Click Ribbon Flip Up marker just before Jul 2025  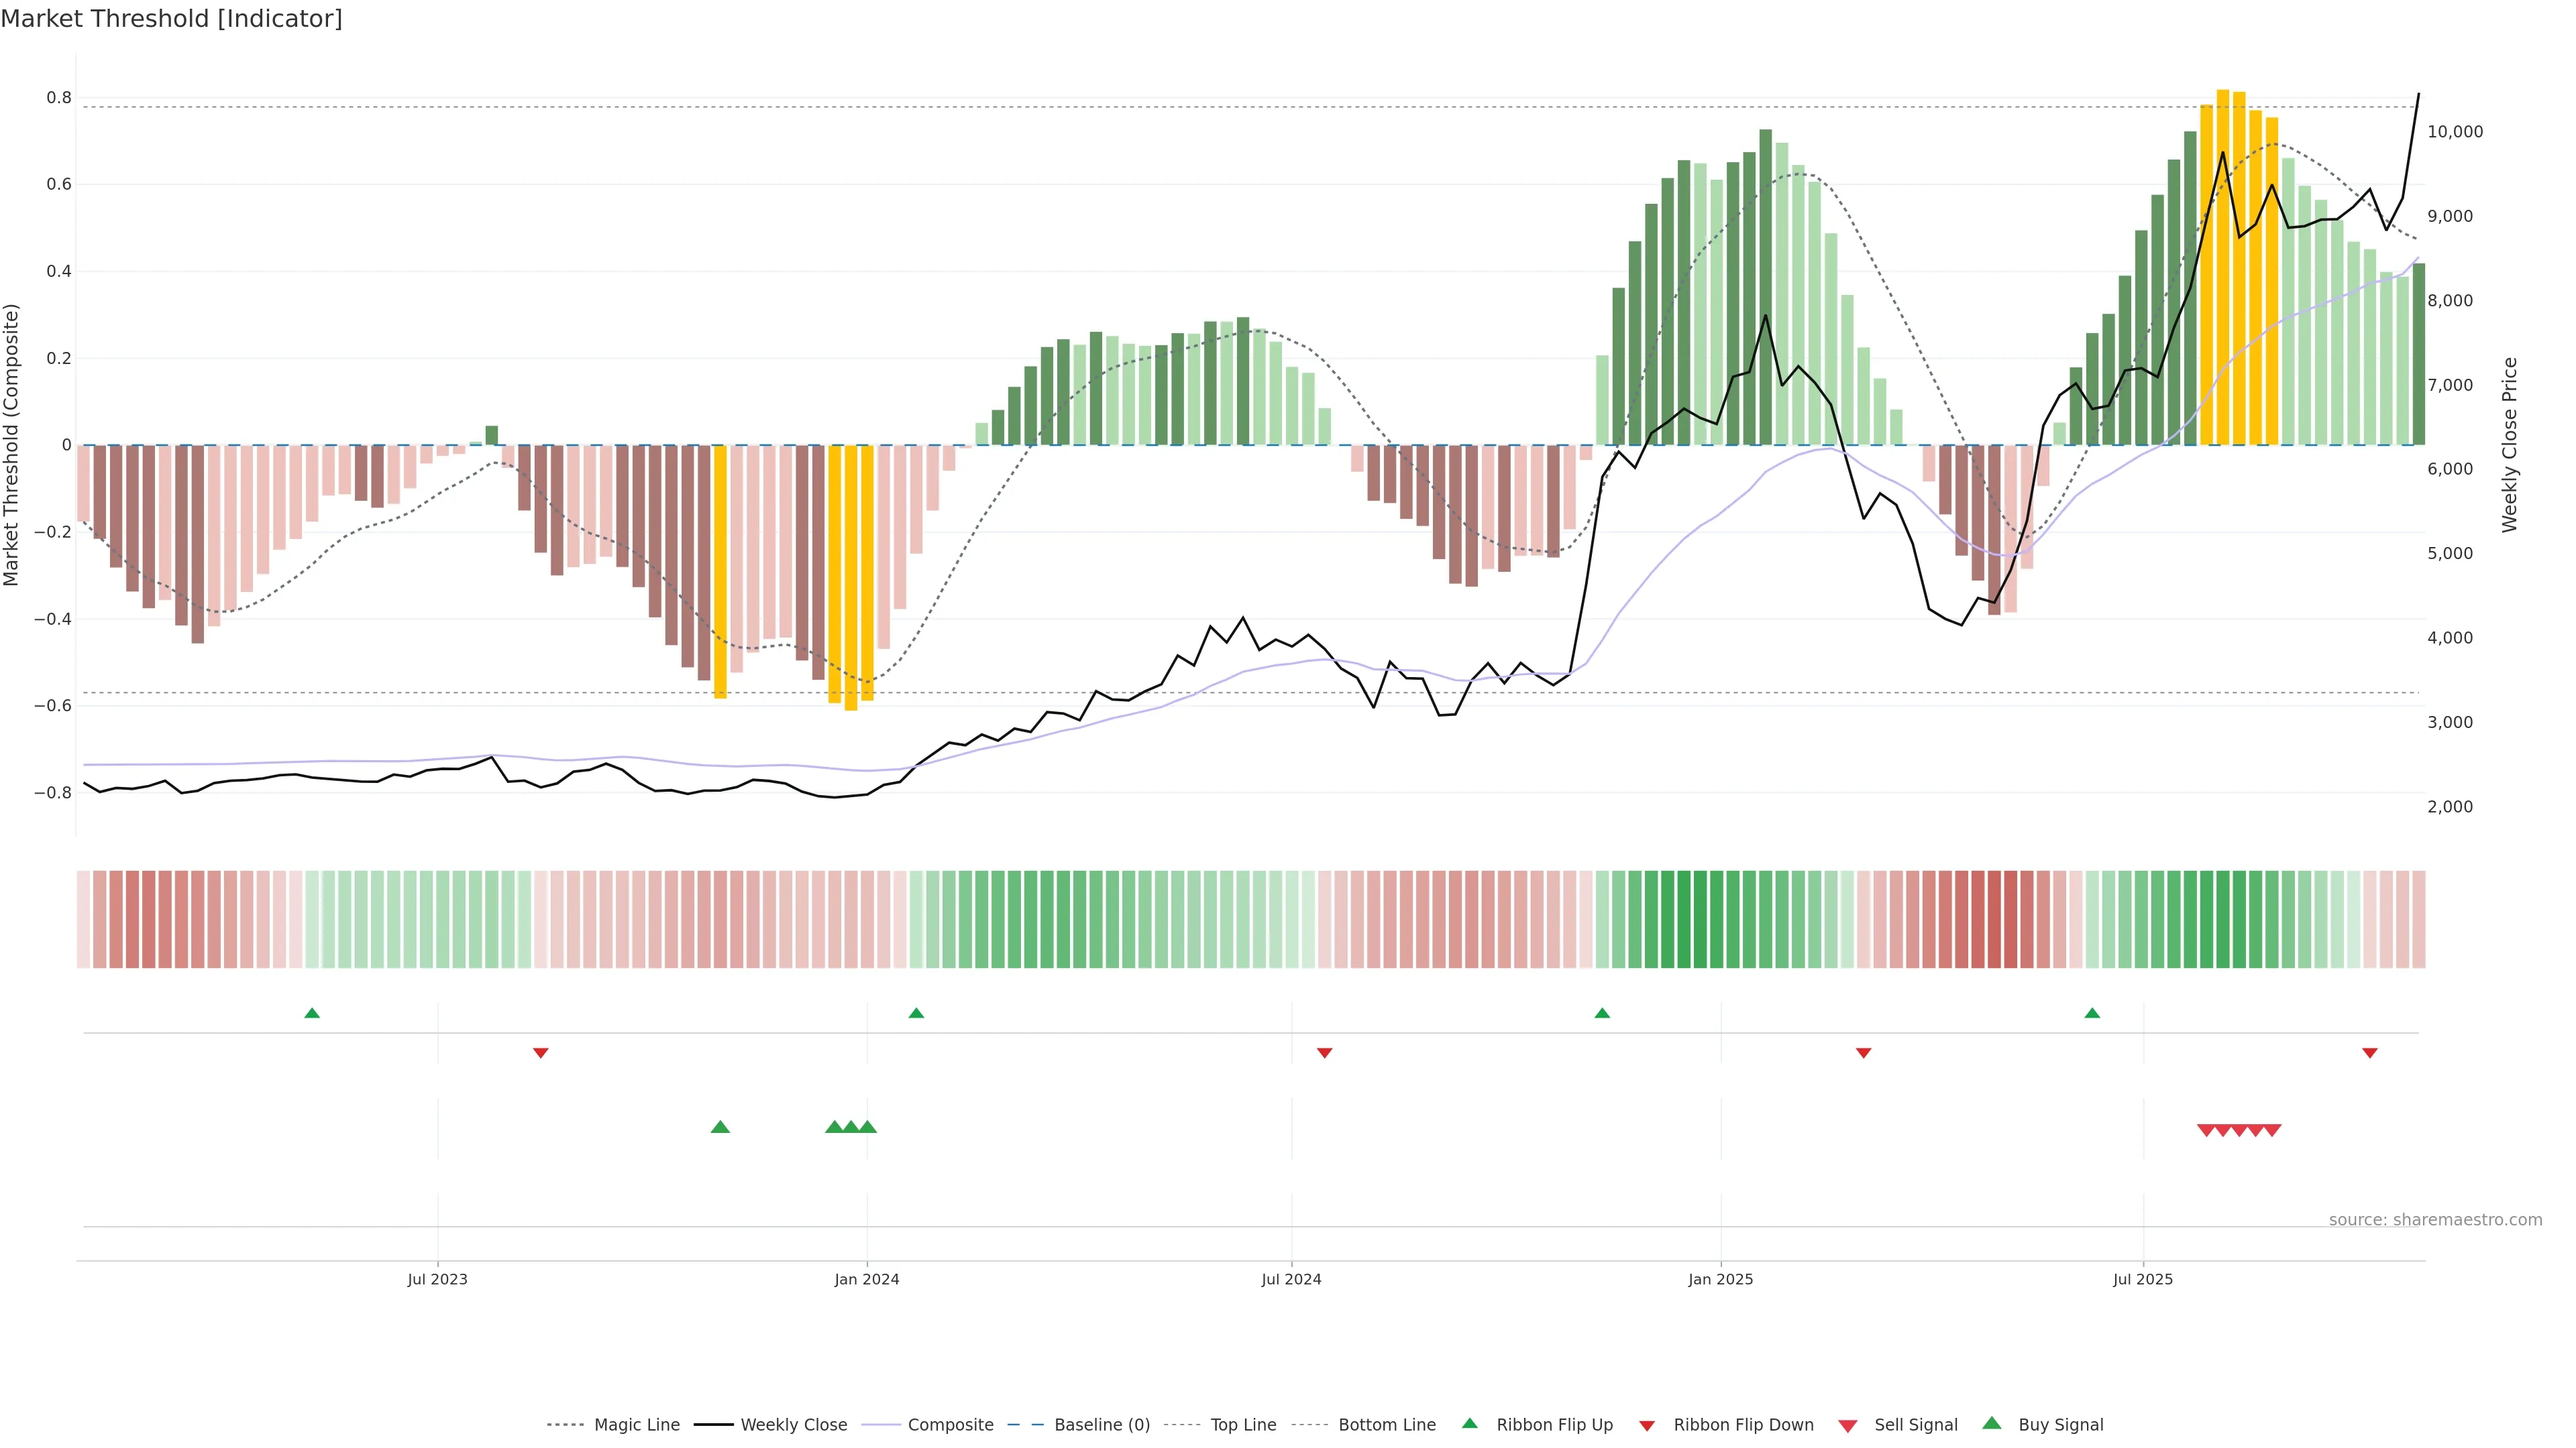(2092, 1014)
